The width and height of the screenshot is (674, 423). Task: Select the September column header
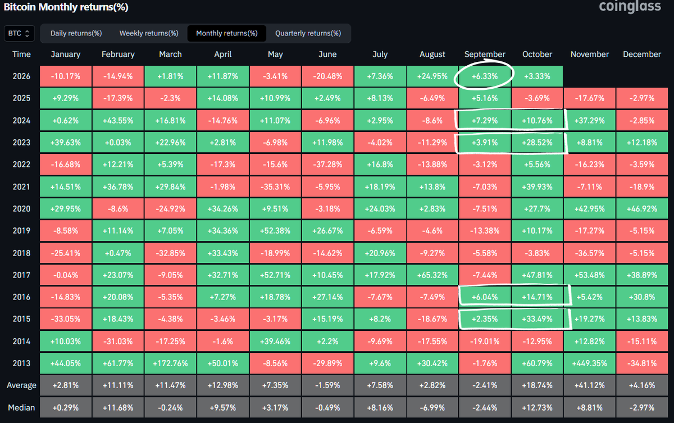(x=485, y=54)
